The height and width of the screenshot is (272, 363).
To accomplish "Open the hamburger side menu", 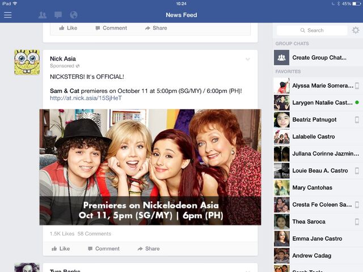I will 7,15.
